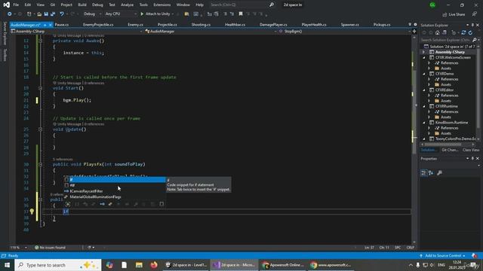Switch to the PlayerHealth.cs tab

tap(314, 25)
